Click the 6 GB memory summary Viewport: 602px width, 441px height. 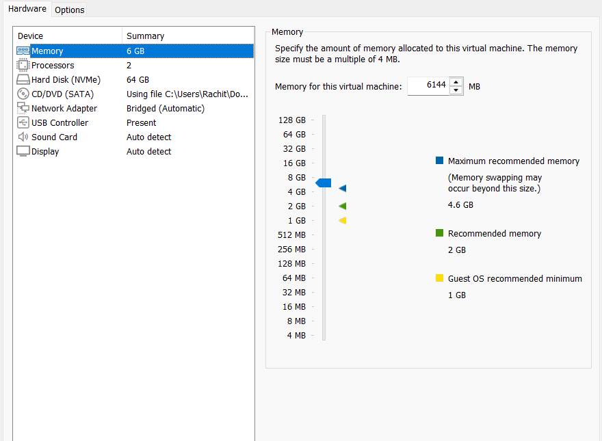pyautogui.click(x=135, y=51)
